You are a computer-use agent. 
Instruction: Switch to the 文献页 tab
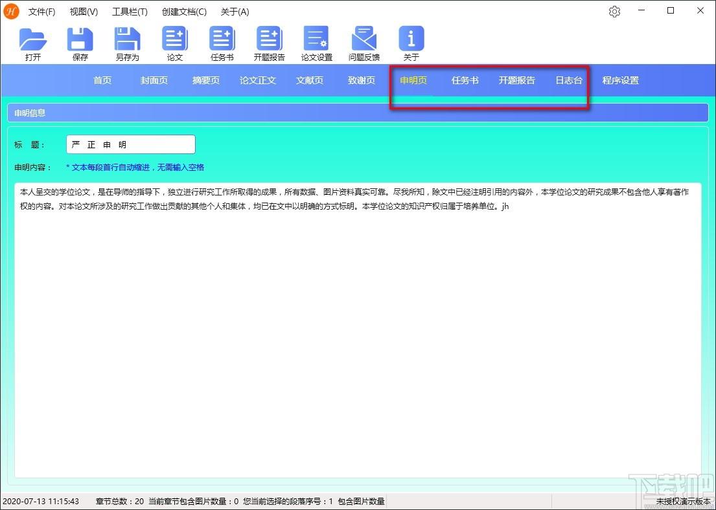coord(310,80)
